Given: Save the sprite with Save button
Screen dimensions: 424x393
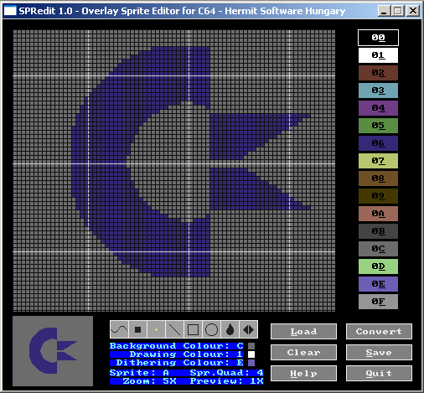Looking at the screenshot, I should click(x=379, y=353).
